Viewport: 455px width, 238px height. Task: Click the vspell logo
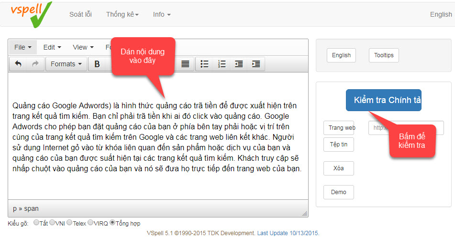pyautogui.click(x=32, y=14)
